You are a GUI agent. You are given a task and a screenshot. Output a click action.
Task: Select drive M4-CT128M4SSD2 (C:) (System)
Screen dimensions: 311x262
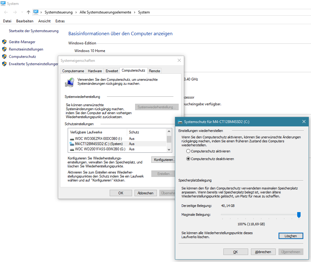[117, 144]
